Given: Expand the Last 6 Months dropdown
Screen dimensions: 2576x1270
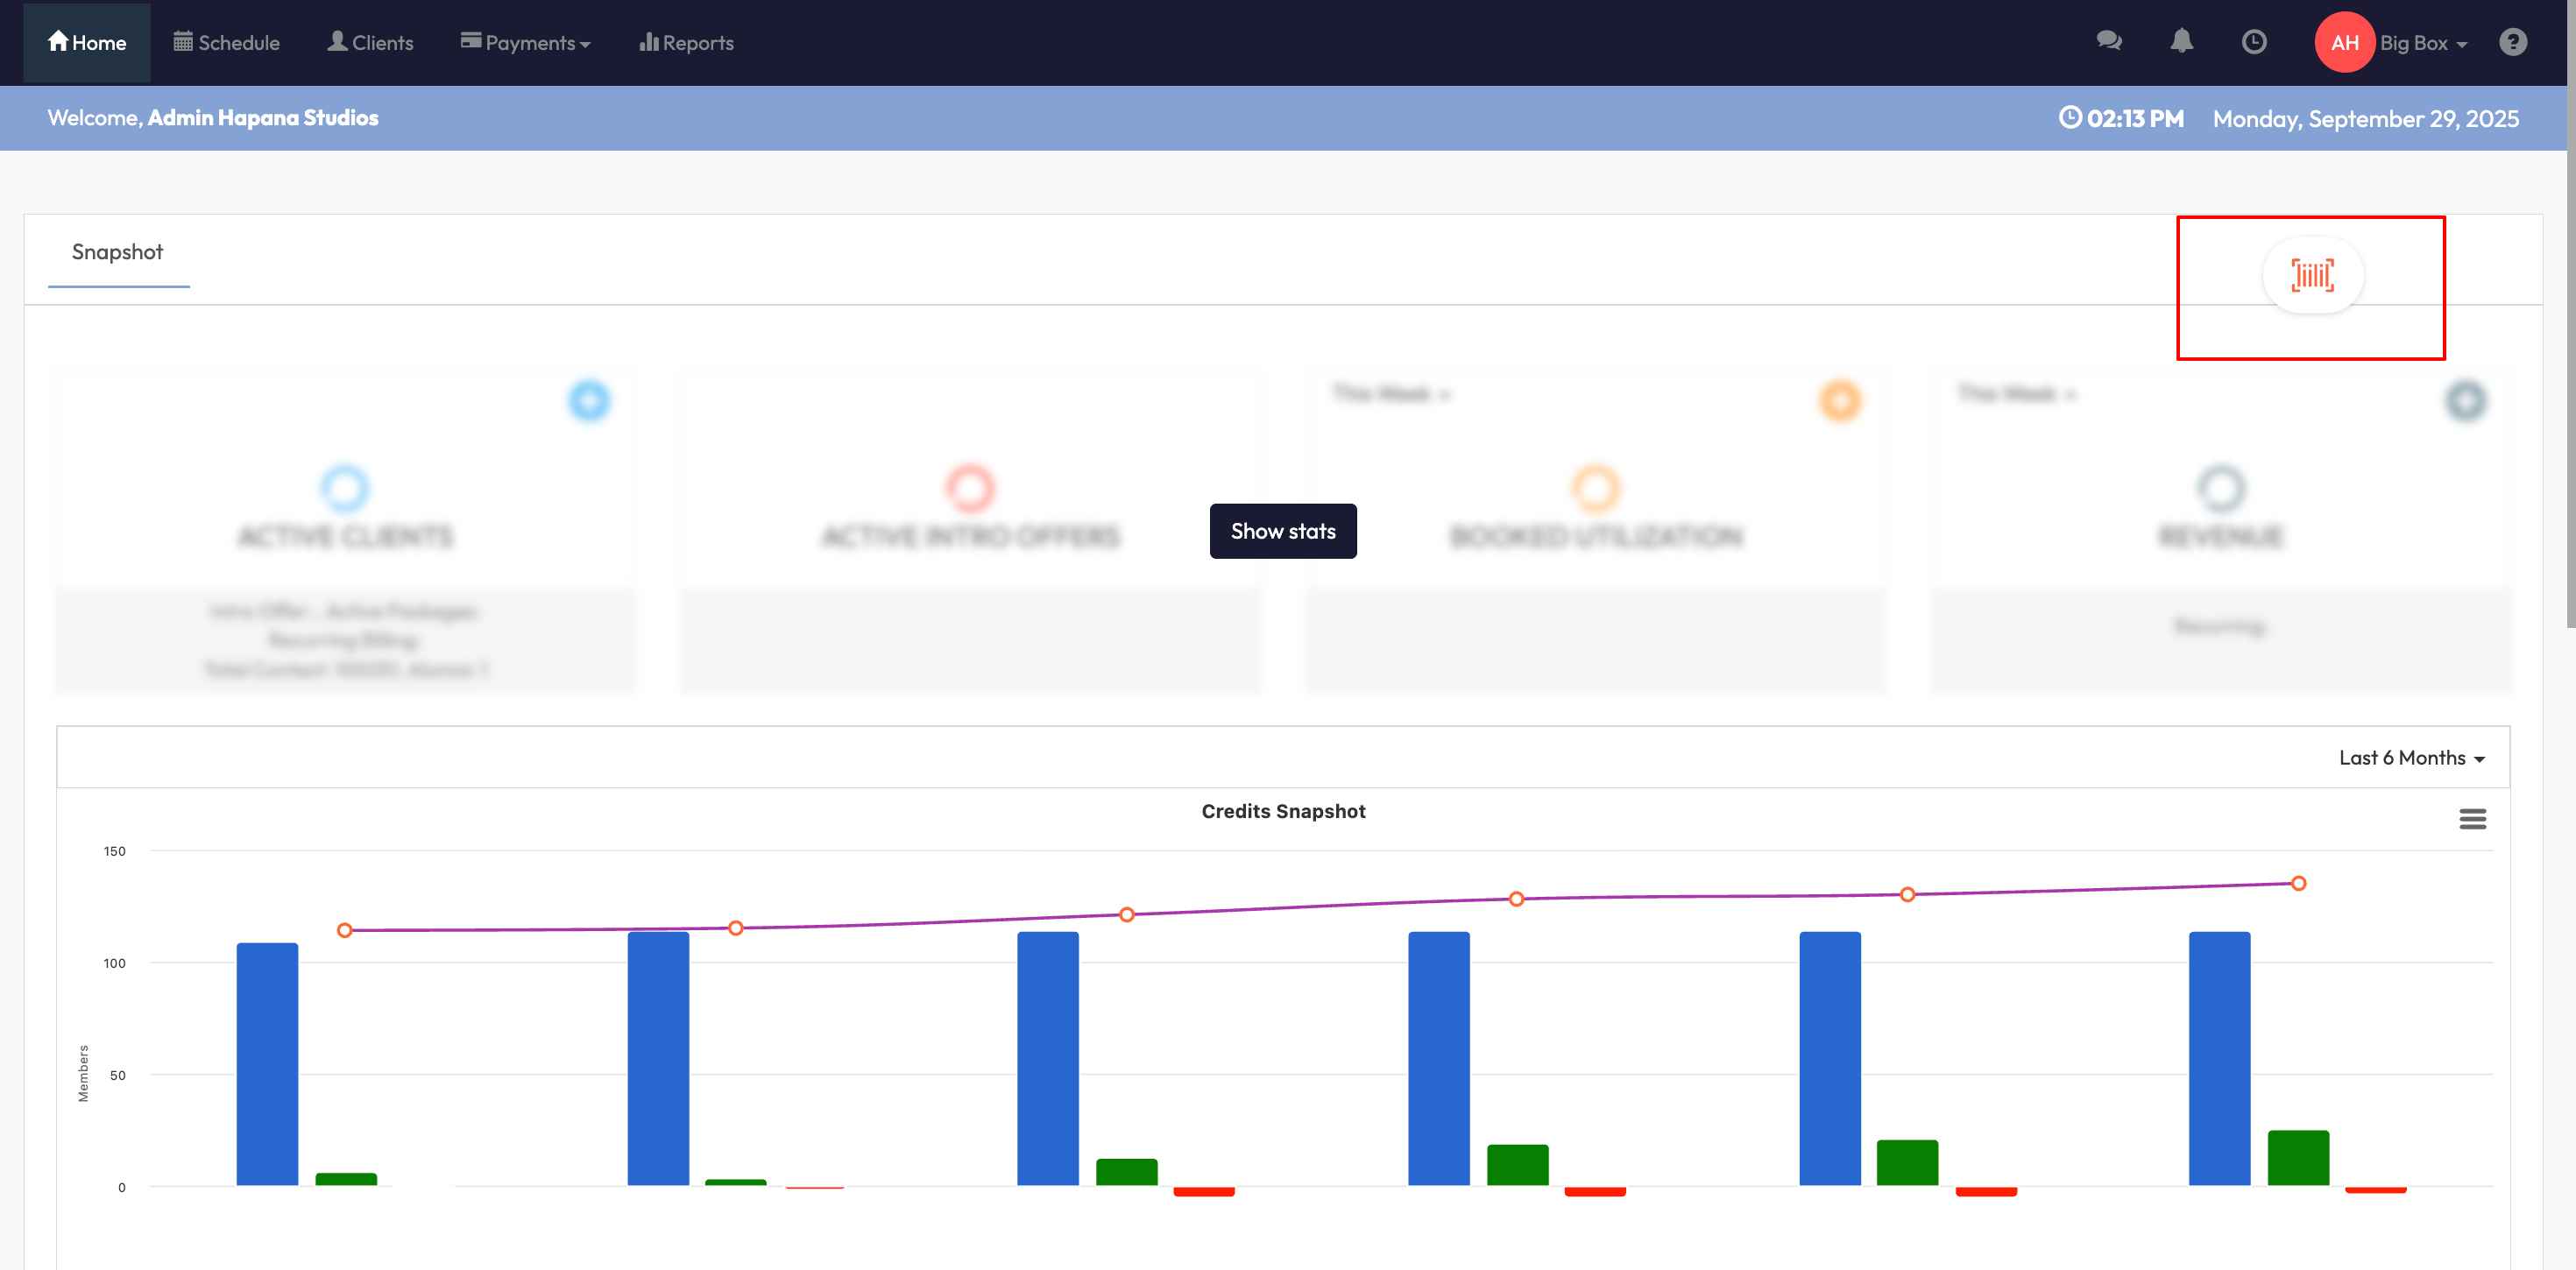Looking at the screenshot, I should tap(2411, 758).
